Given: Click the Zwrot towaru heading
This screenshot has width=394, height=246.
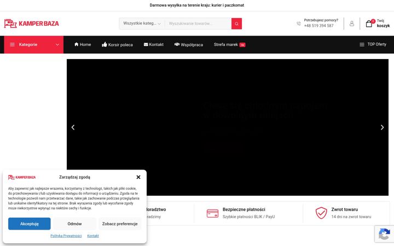Looking at the screenshot, I should click(345, 209).
